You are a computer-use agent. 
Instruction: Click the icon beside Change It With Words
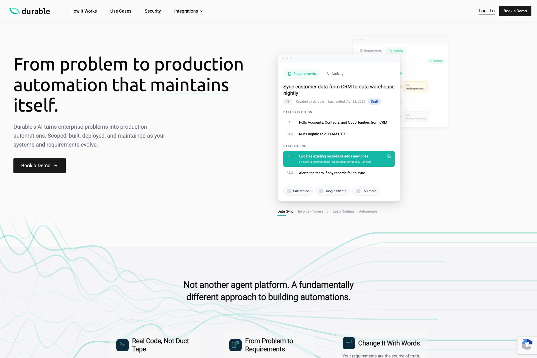click(x=348, y=343)
